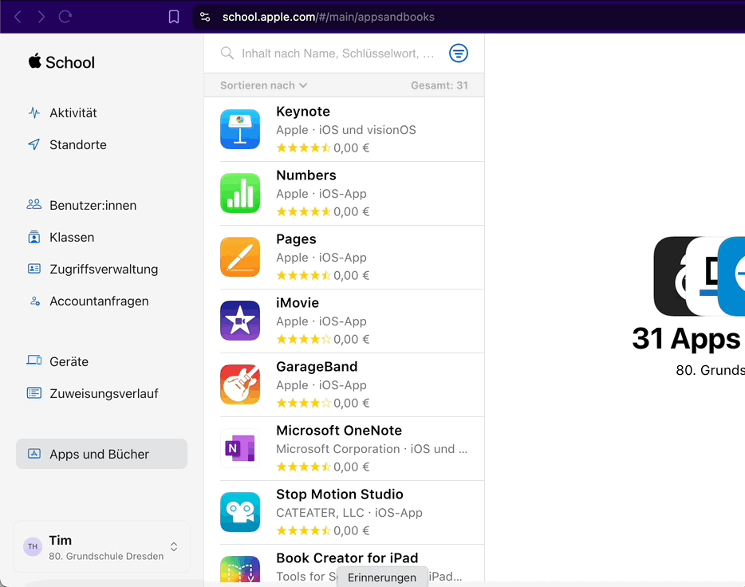This screenshot has width=745, height=587.
Task: Select the Numbers title text
Action: coord(306,175)
